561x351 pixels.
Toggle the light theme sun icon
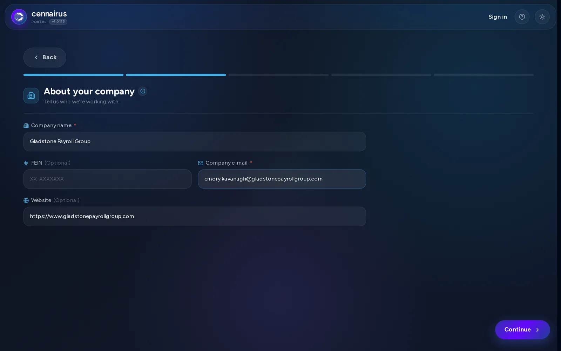[x=542, y=17]
